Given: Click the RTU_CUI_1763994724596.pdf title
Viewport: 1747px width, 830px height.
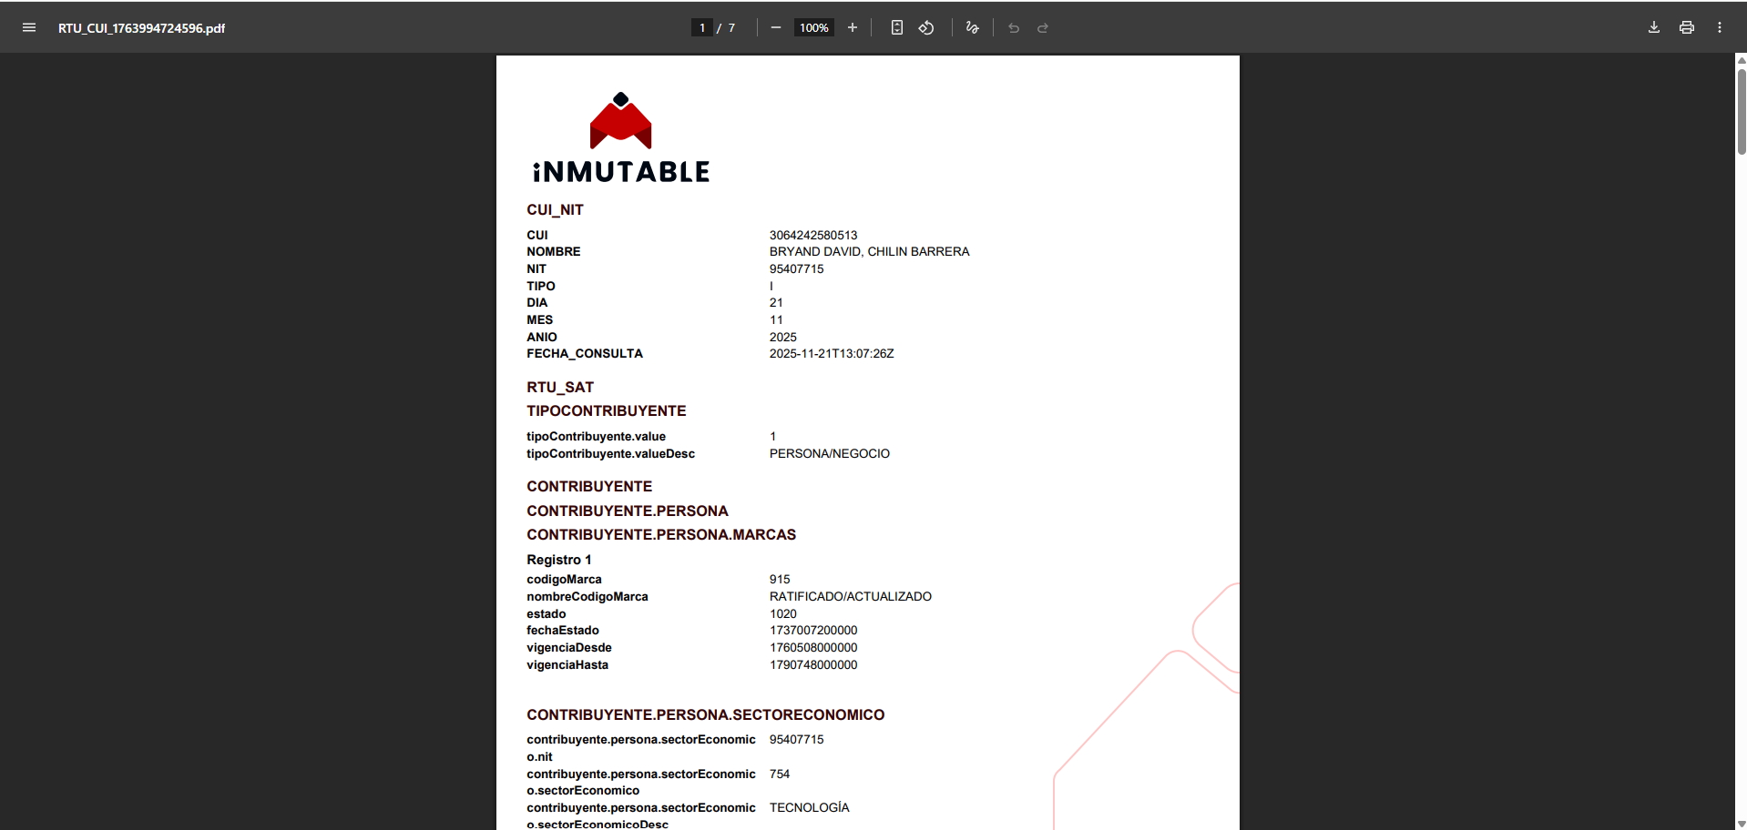Looking at the screenshot, I should [141, 28].
